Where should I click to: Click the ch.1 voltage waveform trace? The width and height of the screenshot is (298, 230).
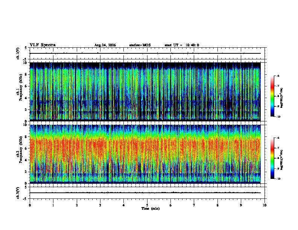(x=145, y=53)
